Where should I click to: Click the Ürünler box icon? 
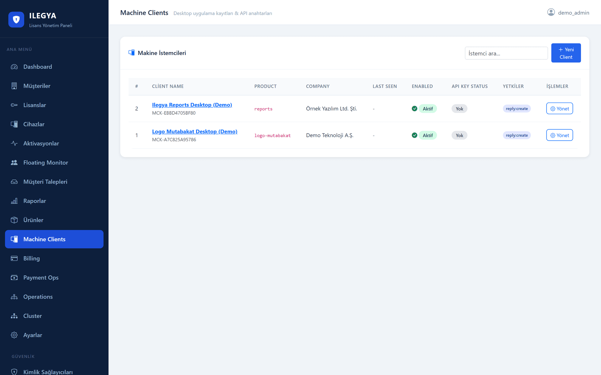coord(14,220)
